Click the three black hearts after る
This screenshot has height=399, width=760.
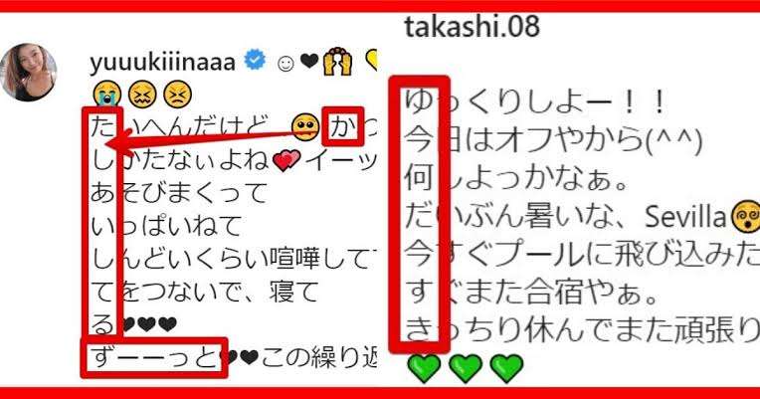click(149, 323)
